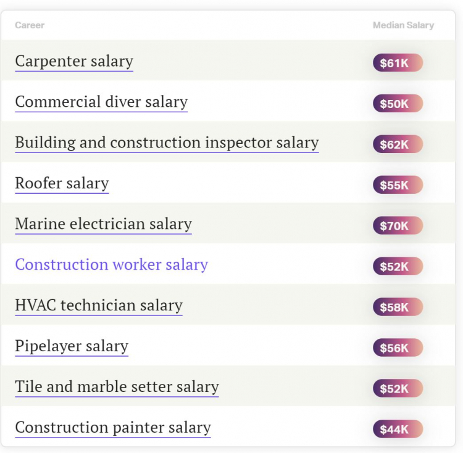Viewport: 463px width, 453px height.
Task: Click the $61K carpenter salary badge
Action: 398,62
